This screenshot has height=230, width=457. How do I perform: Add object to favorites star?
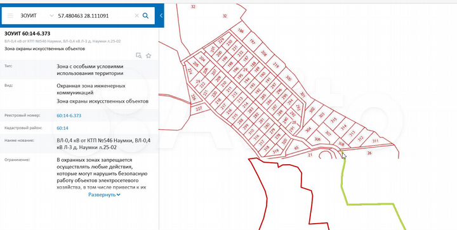pyautogui.click(x=149, y=56)
